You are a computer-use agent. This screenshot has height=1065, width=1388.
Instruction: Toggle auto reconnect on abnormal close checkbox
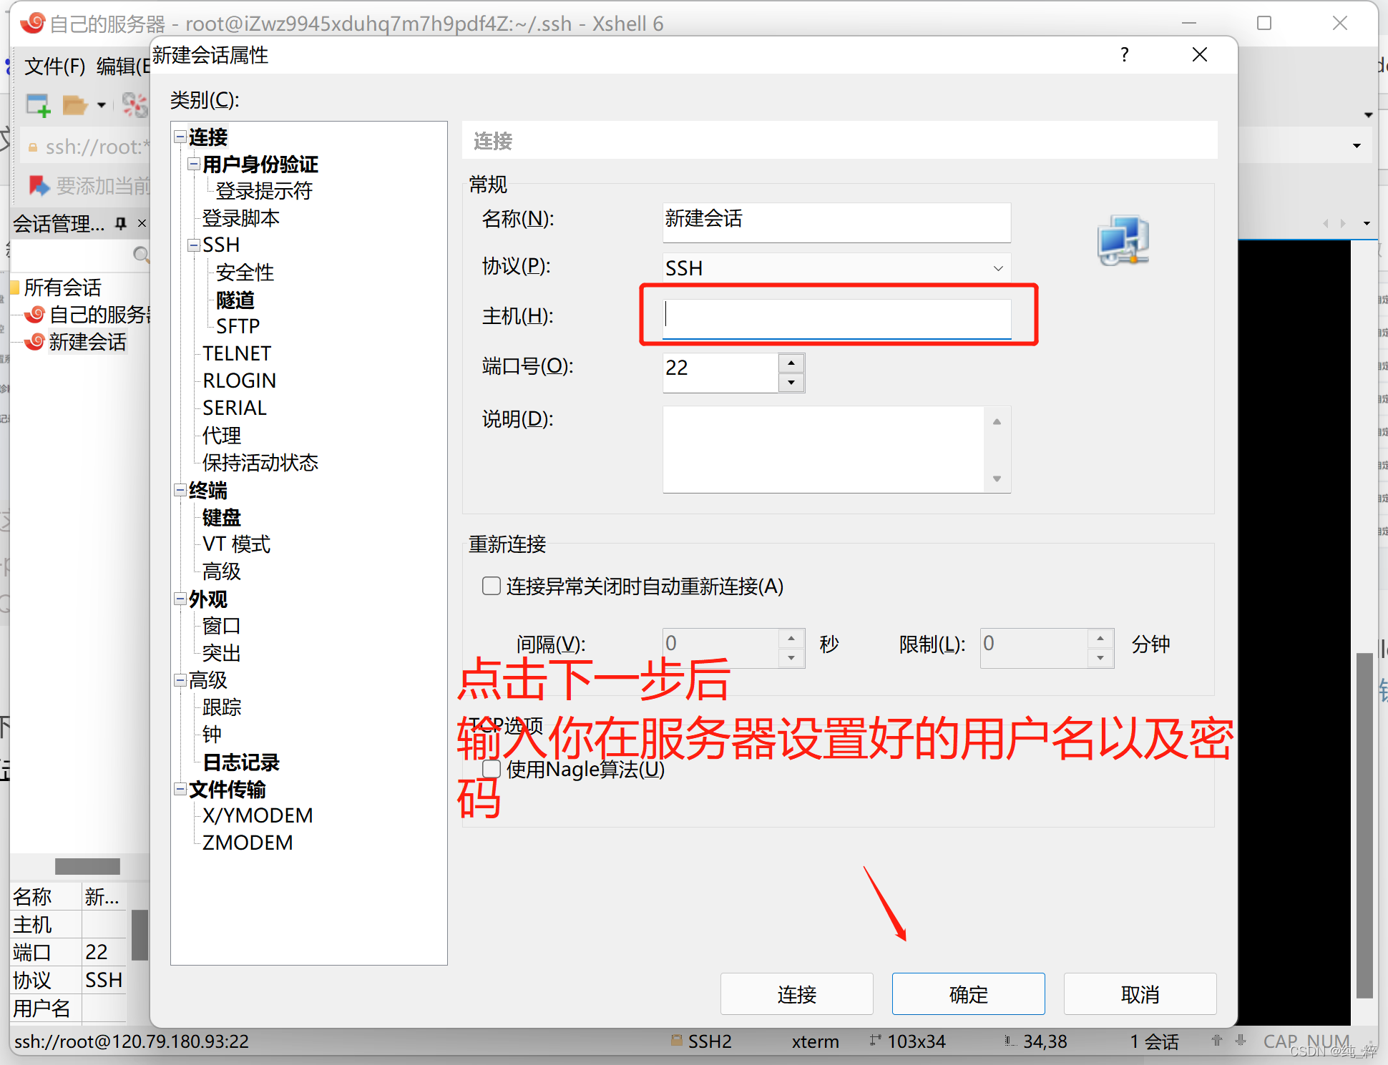point(491,586)
